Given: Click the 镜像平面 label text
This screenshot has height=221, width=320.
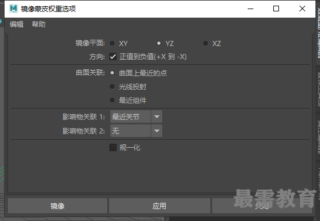Looking at the screenshot, I should click(90, 43).
